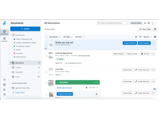Click the notifications bell icon
This screenshot has height=119, width=159.
point(145,23)
